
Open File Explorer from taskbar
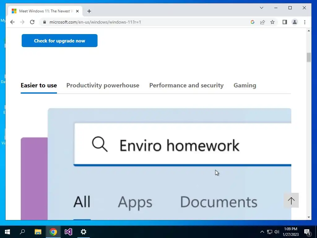click(x=38, y=232)
